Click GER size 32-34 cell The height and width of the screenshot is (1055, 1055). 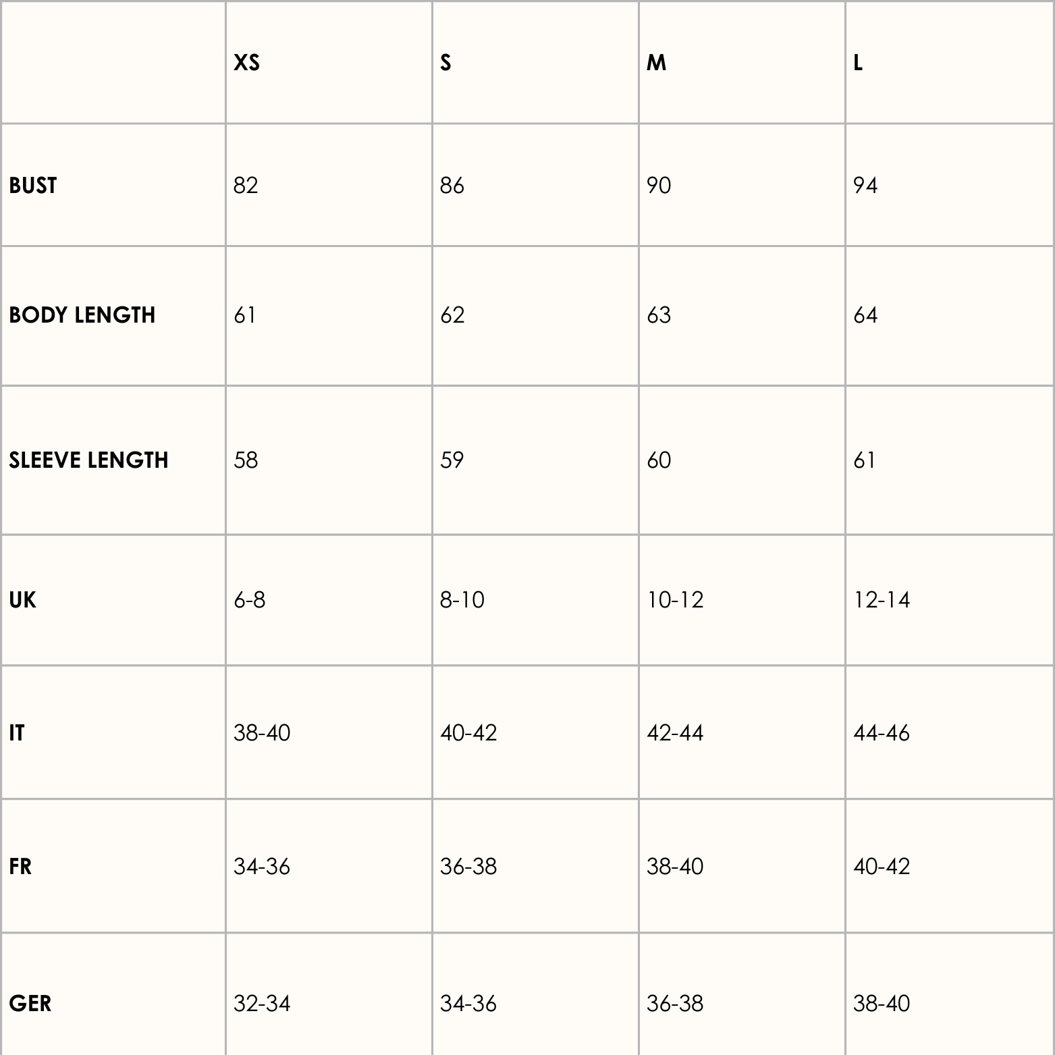click(262, 1004)
